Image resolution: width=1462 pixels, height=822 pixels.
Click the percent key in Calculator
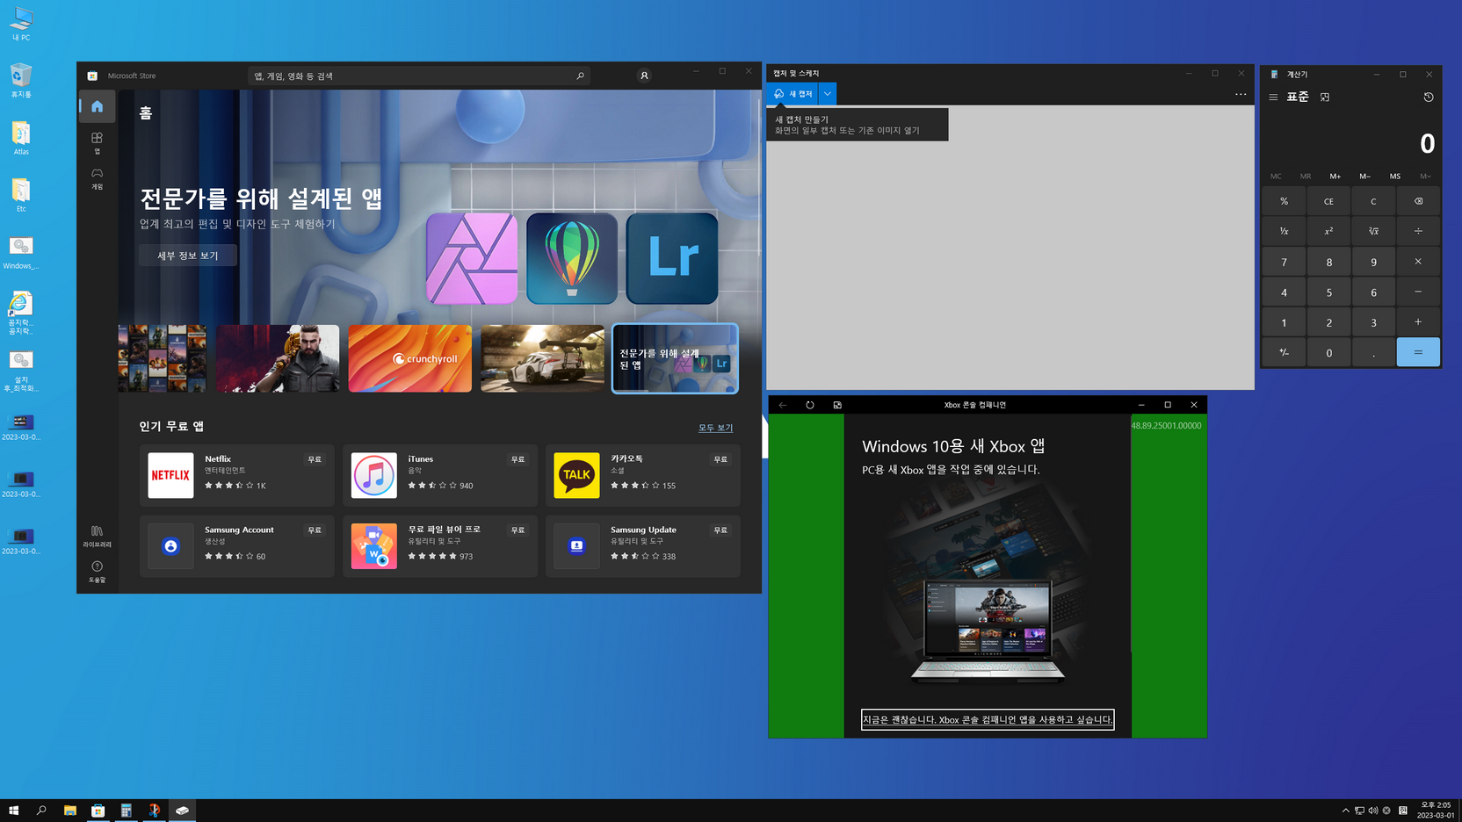click(x=1284, y=201)
